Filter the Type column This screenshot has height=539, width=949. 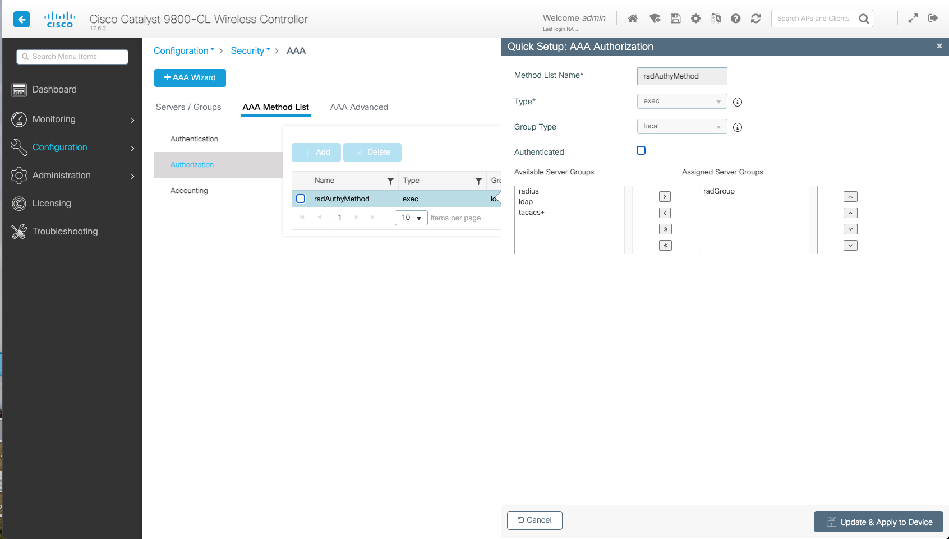tap(478, 181)
